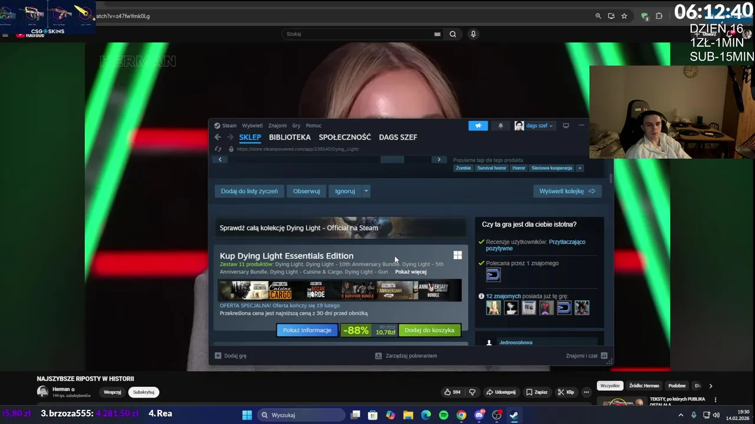Click the Steam icon in the taskbar
This screenshot has height=424, width=755.
[x=514, y=415]
